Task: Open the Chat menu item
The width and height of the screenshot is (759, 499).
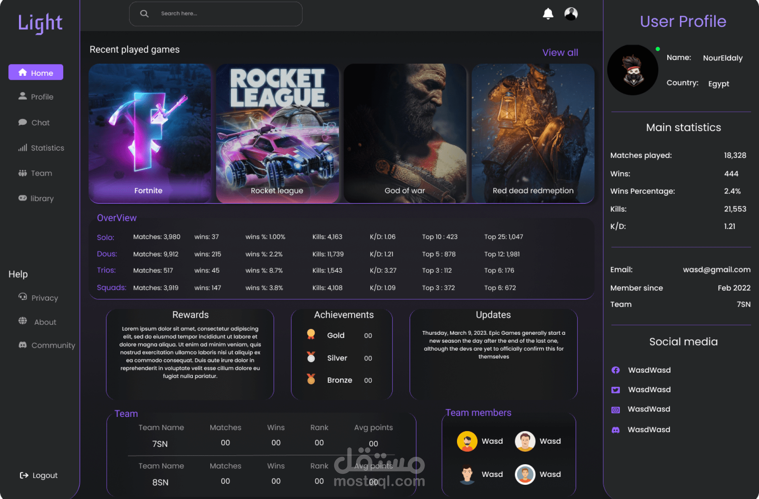Action: tap(34, 122)
